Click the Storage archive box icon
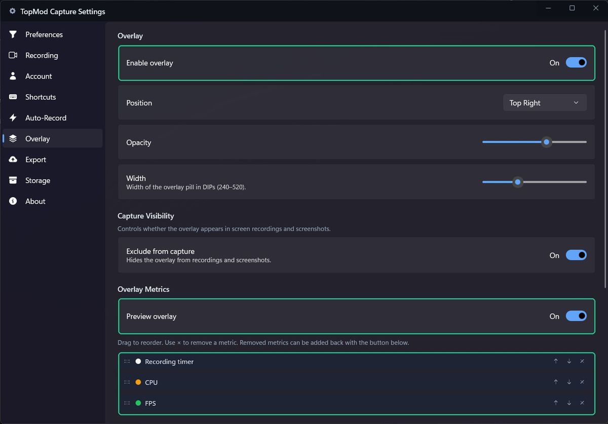This screenshot has width=608, height=424. point(13,180)
